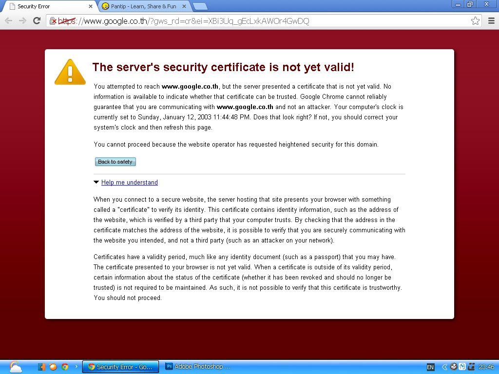View site info via the crossed-out lock icon
This screenshot has height=374, width=499.
point(53,21)
